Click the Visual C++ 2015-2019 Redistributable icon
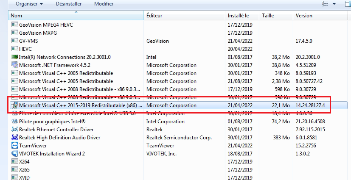The width and height of the screenshot is (351, 180). pyautogui.click(x=15, y=105)
